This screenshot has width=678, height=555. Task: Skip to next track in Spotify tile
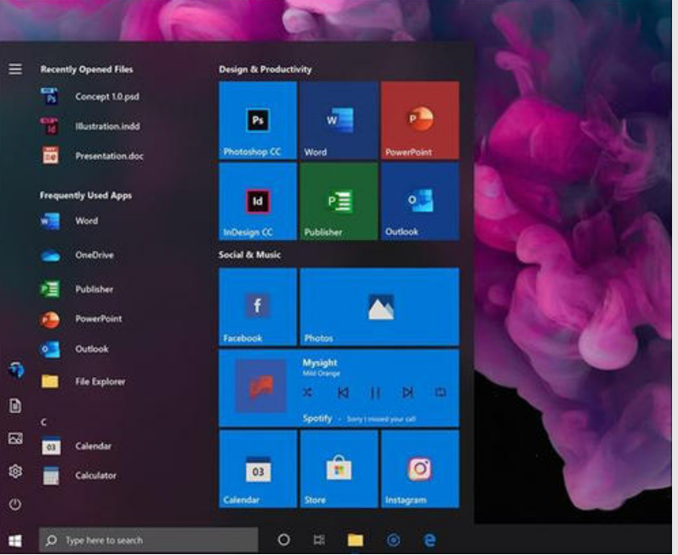click(407, 392)
